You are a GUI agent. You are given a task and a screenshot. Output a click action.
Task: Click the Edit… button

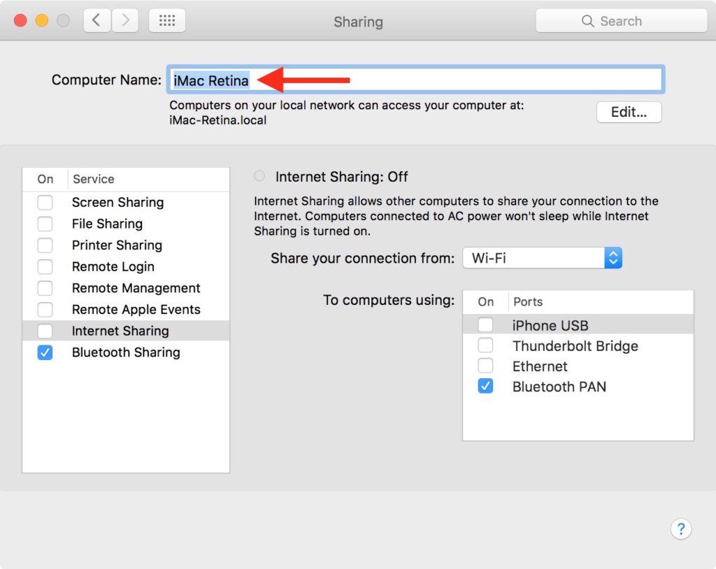[x=629, y=112]
